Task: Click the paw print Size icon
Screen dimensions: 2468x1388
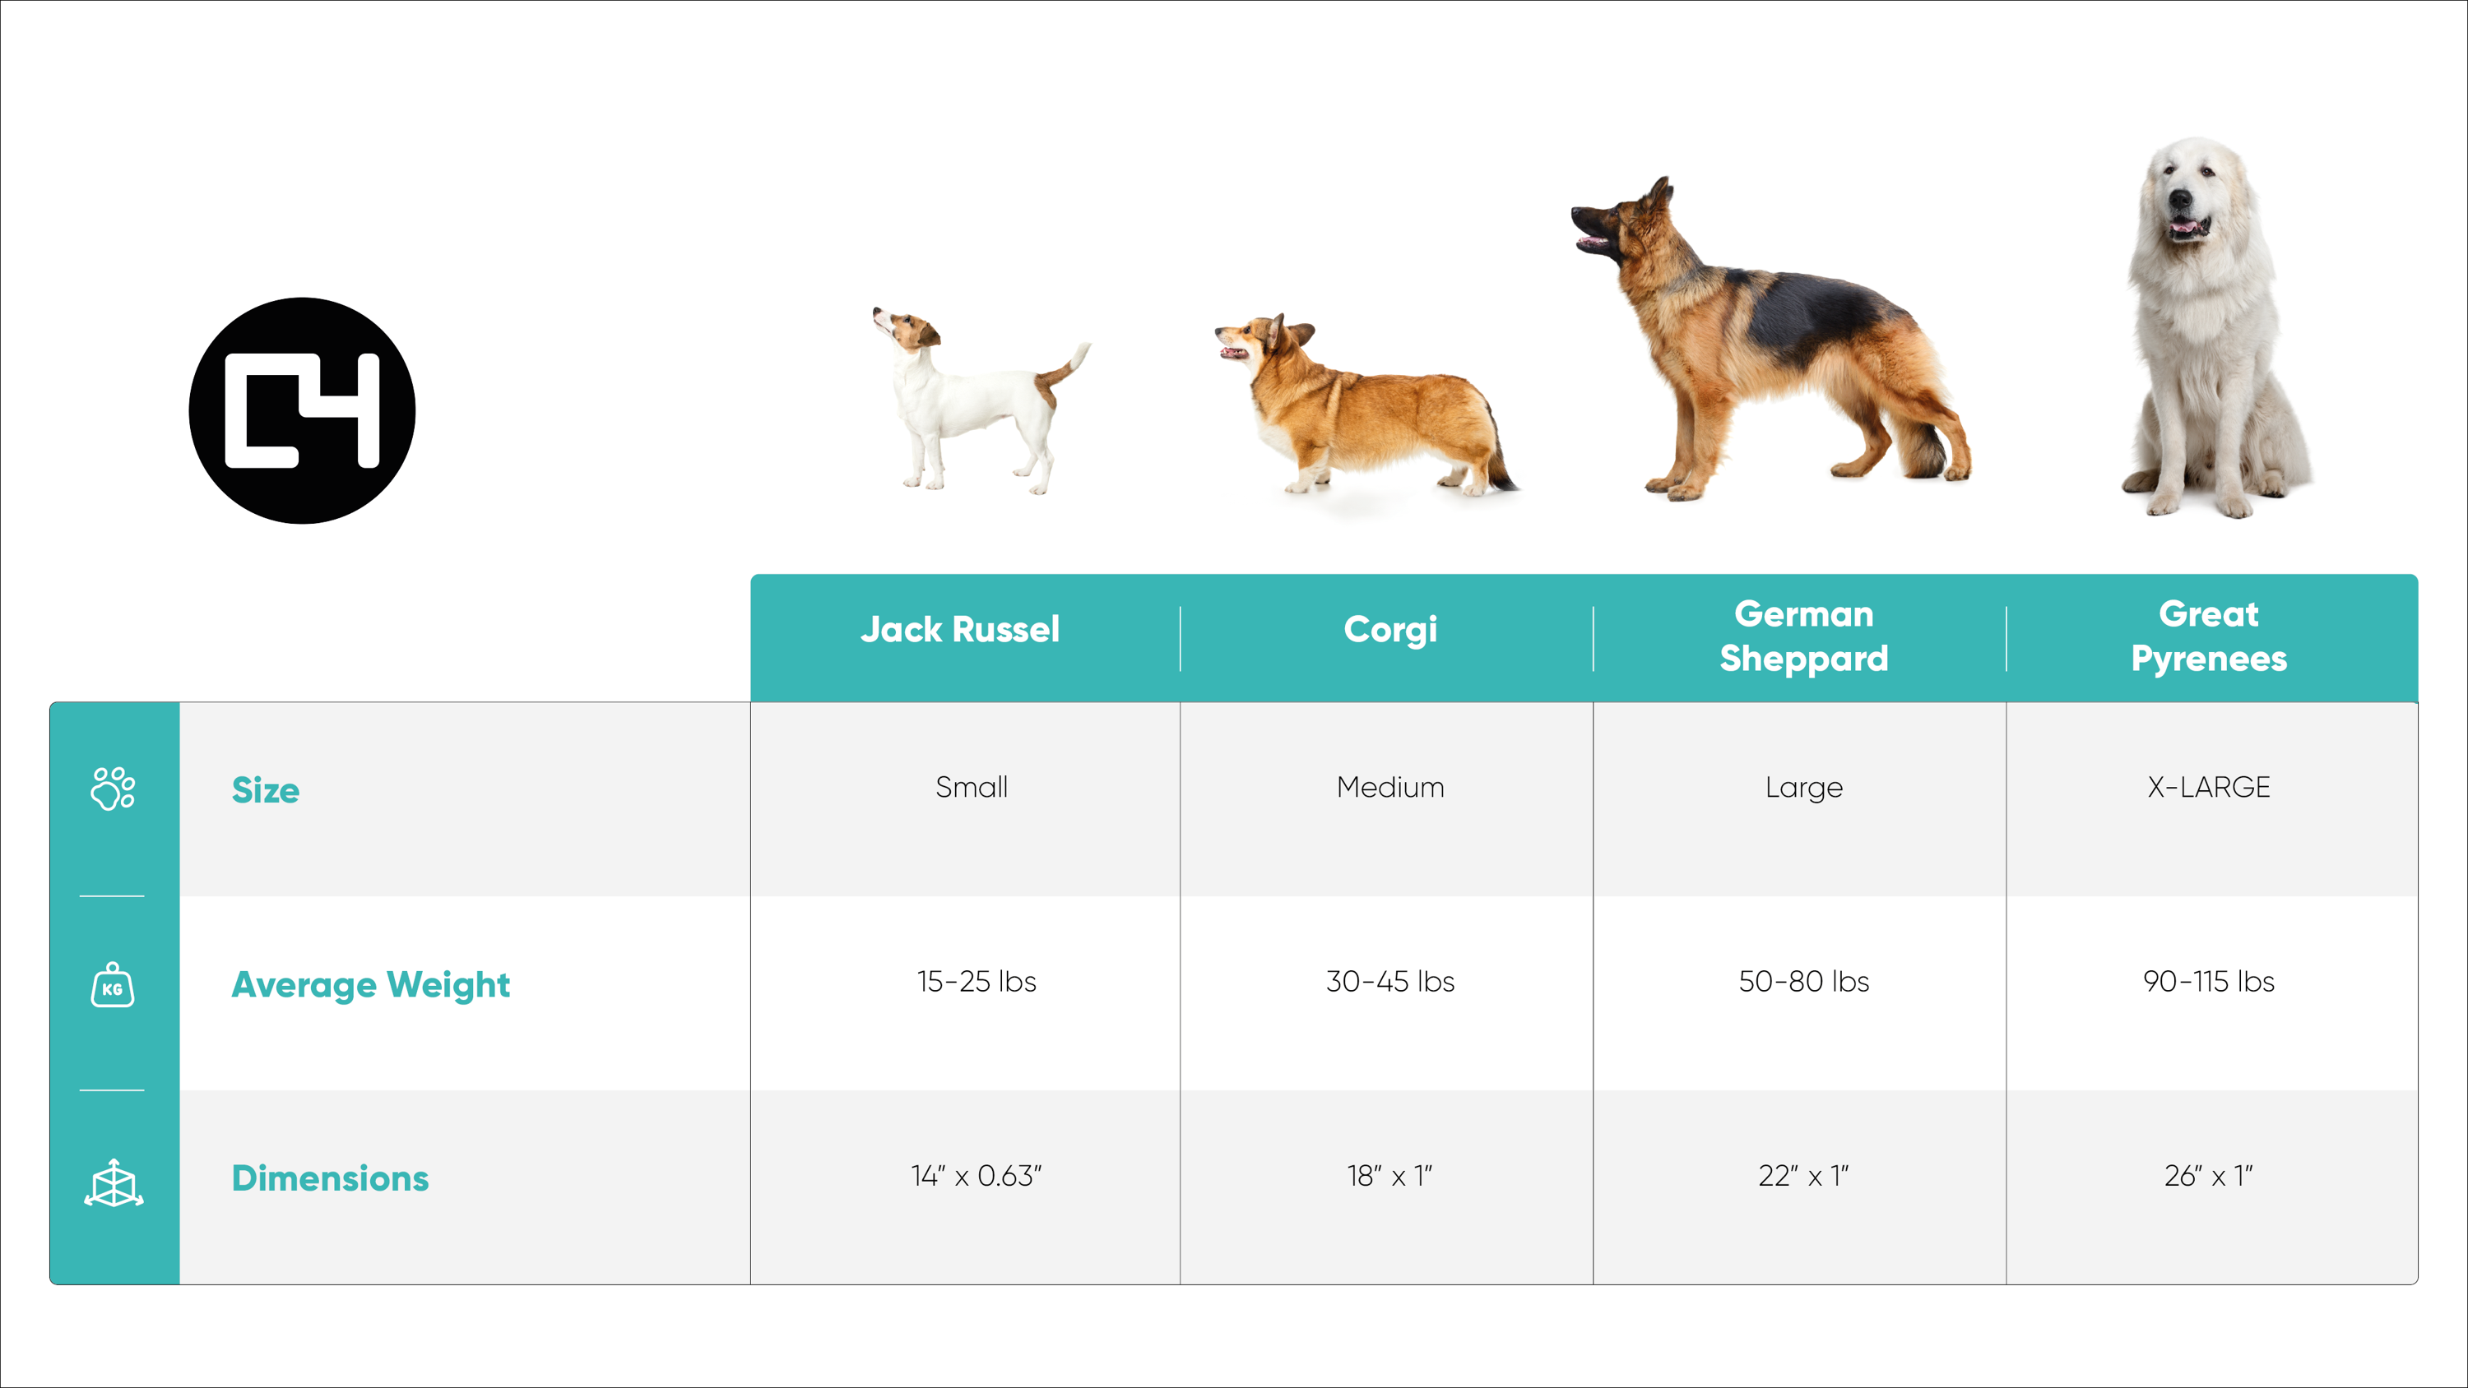Action: (113, 789)
